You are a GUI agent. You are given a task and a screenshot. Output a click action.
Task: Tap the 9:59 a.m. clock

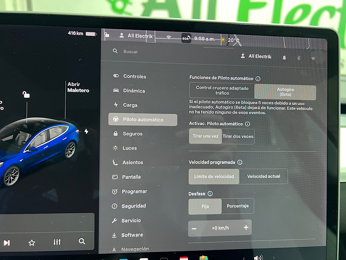pyautogui.click(x=205, y=39)
